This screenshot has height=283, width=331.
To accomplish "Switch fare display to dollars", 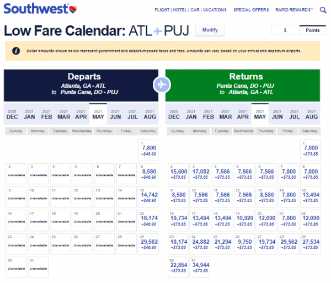I will [x=285, y=30].
